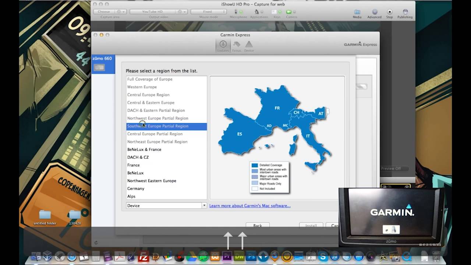Select the 130428 folder on desktop
The image size is (471, 265).
tap(75, 217)
